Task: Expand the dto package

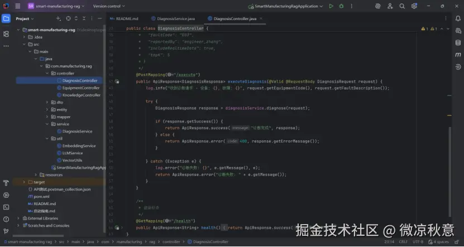Action: point(47,102)
